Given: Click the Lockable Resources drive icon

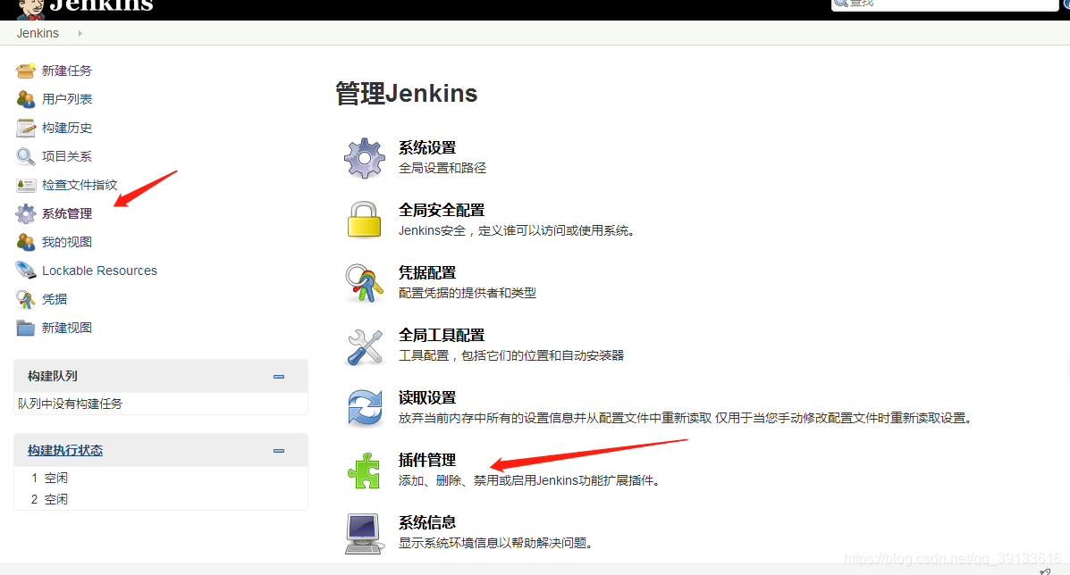Looking at the screenshot, I should pyautogui.click(x=26, y=271).
